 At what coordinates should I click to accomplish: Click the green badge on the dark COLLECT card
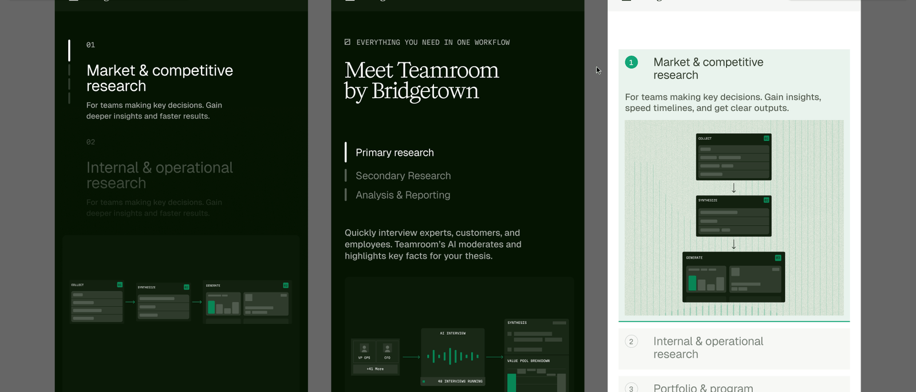click(120, 285)
